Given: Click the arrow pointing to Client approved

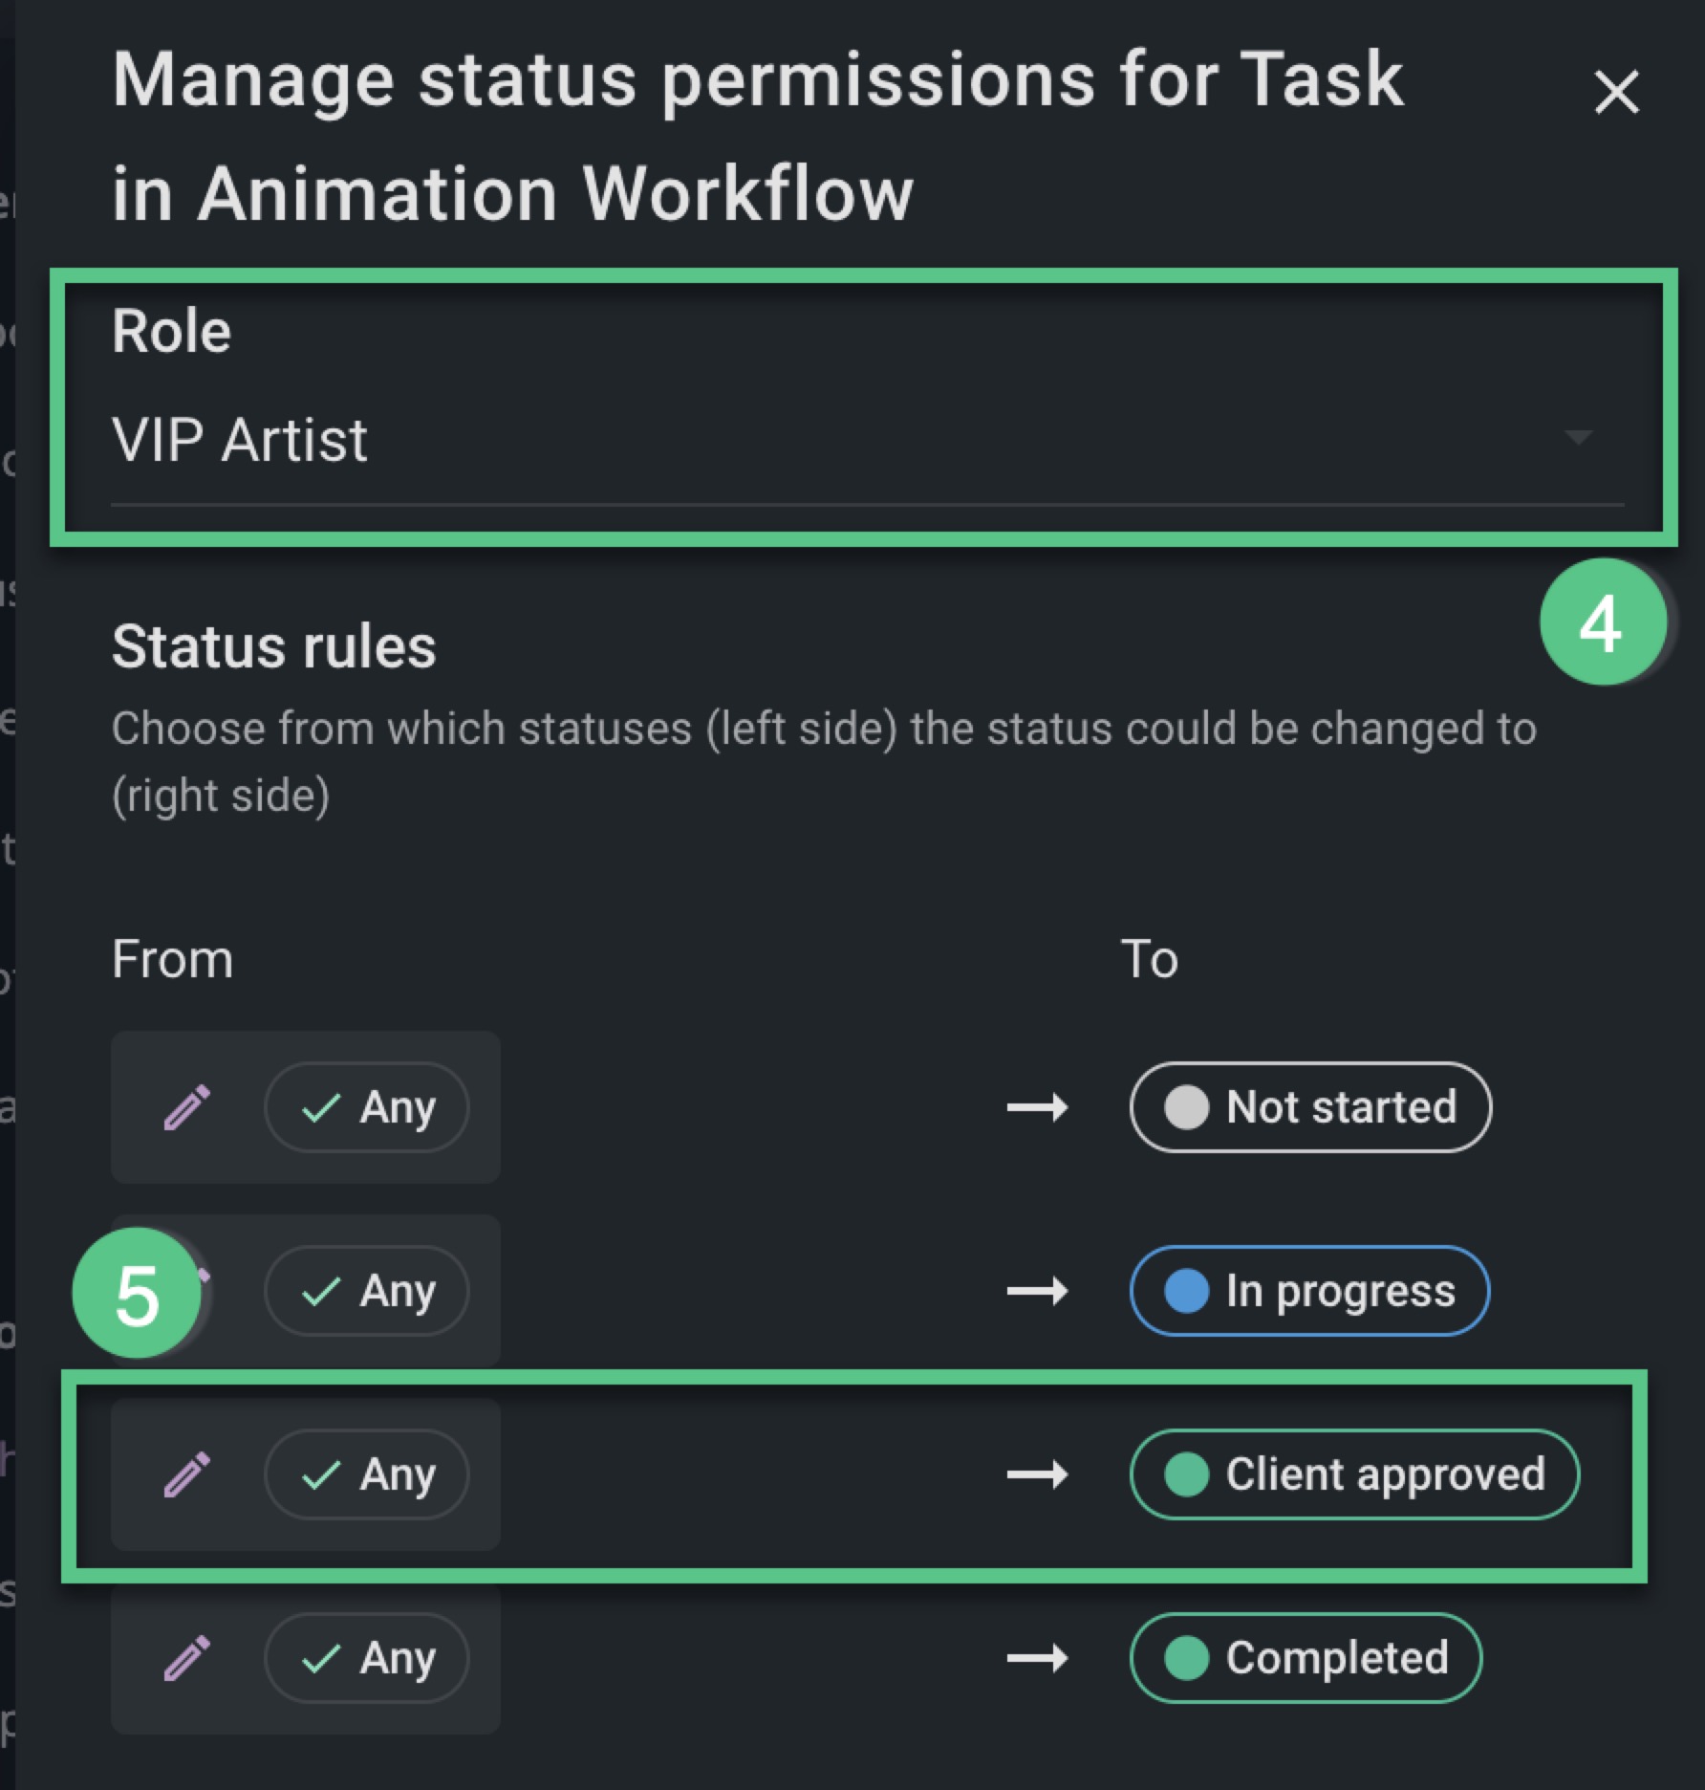Looking at the screenshot, I should (1038, 1475).
